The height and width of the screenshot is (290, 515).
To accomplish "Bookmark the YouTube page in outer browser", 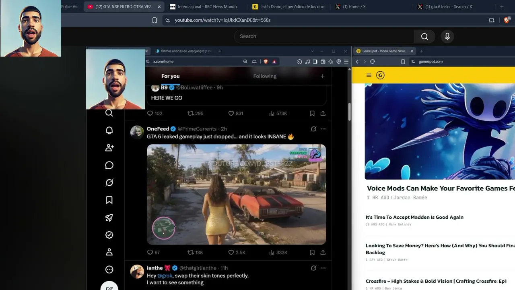I will pyautogui.click(x=154, y=20).
